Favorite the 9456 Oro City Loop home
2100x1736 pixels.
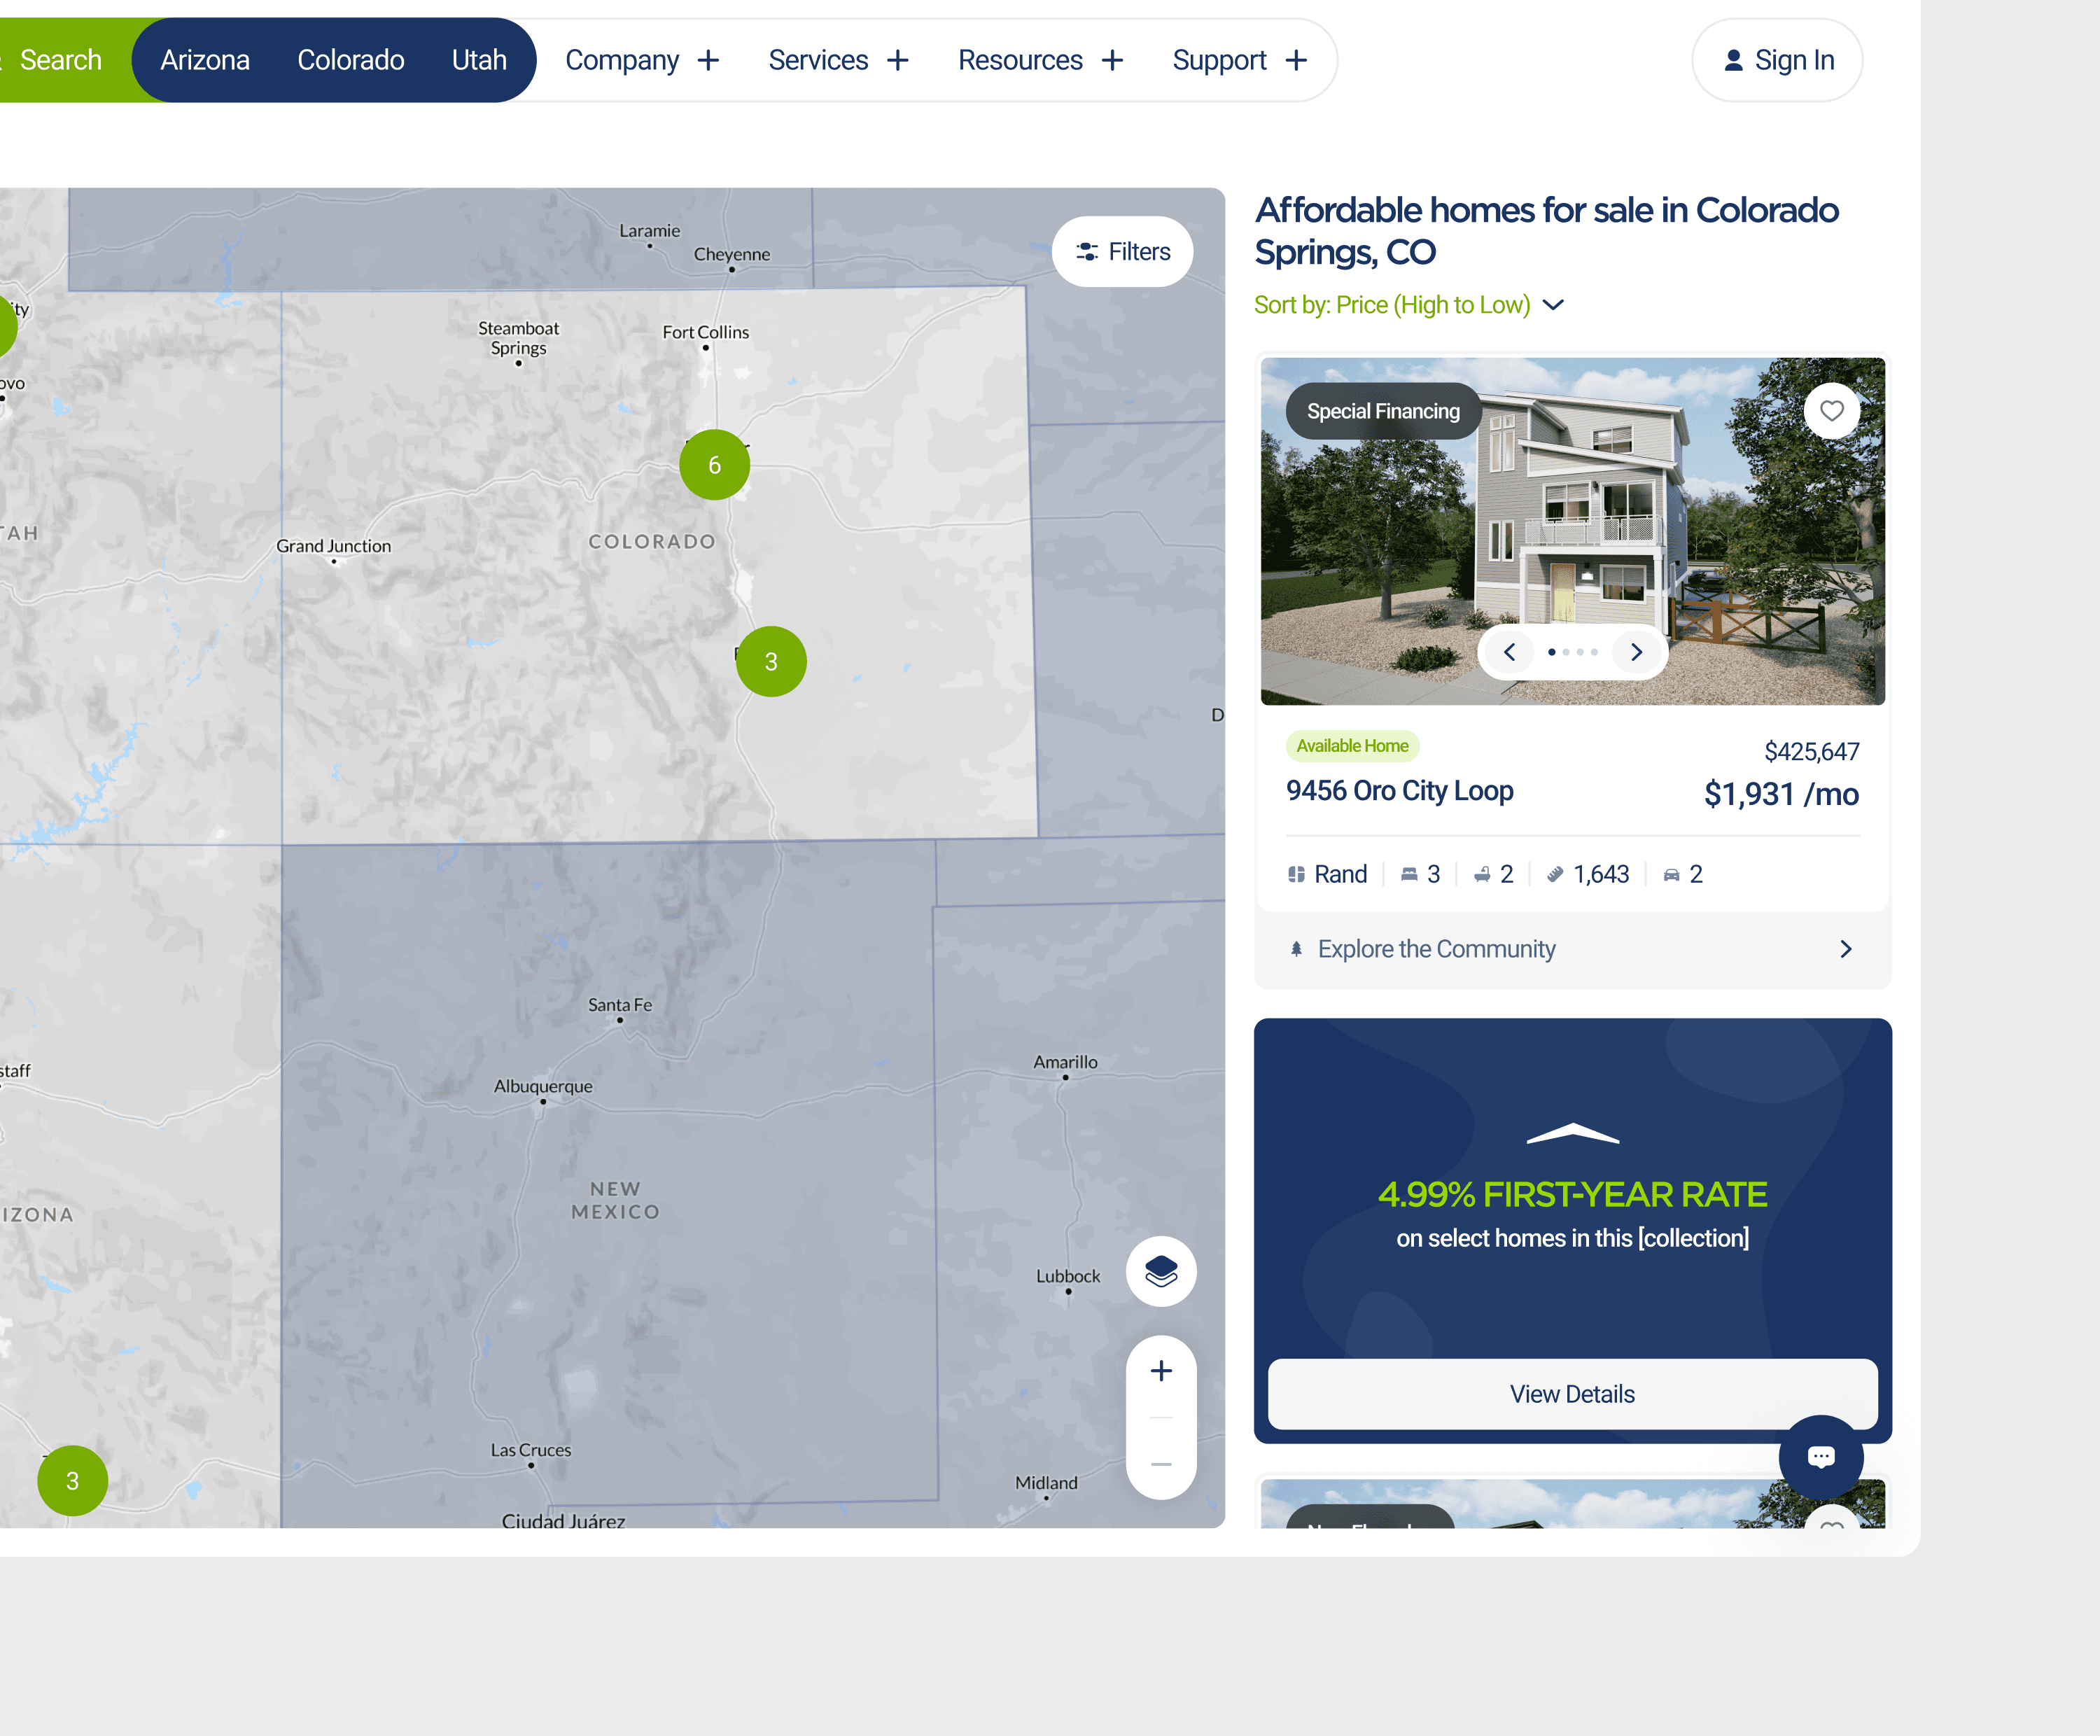(x=1831, y=411)
